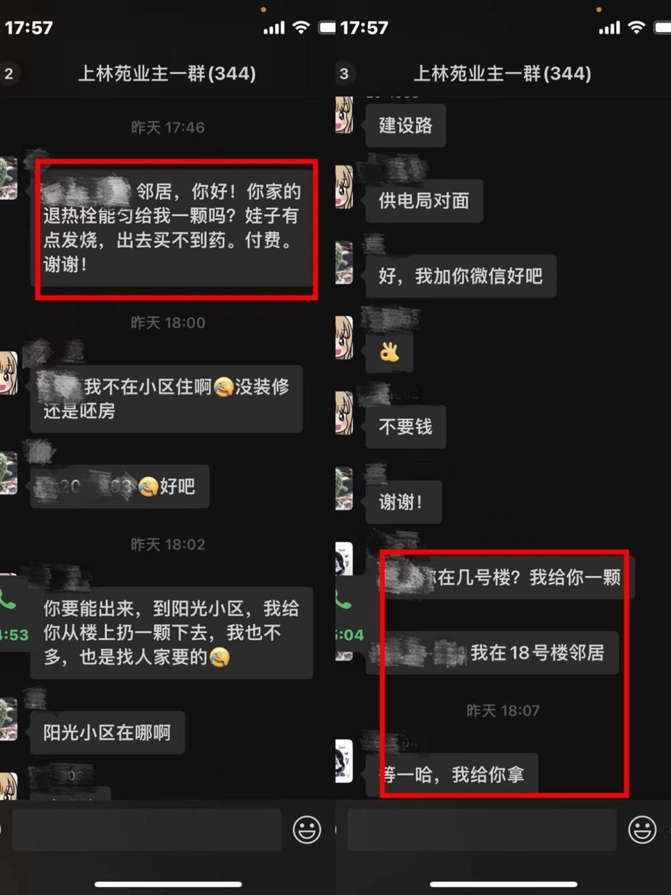Select the OK hand emoji message
The width and height of the screenshot is (671, 895).
pos(389,352)
